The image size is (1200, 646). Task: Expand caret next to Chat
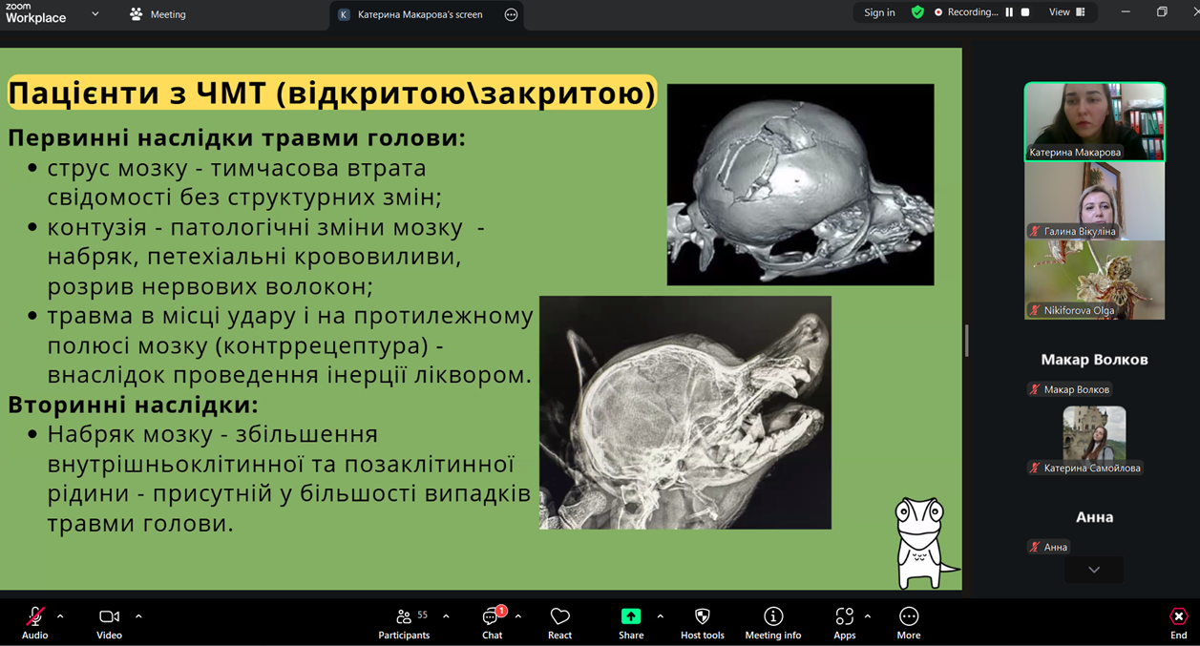point(517,616)
